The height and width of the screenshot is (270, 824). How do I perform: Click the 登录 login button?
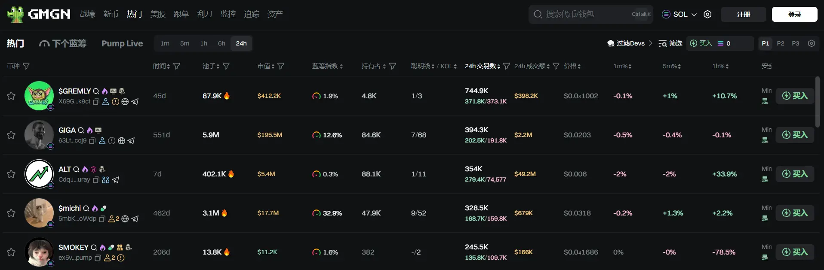point(794,14)
